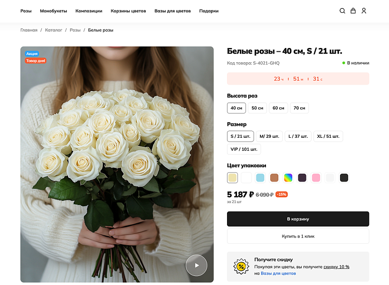Select the VIP / 101 шт size

(x=244, y=149)
